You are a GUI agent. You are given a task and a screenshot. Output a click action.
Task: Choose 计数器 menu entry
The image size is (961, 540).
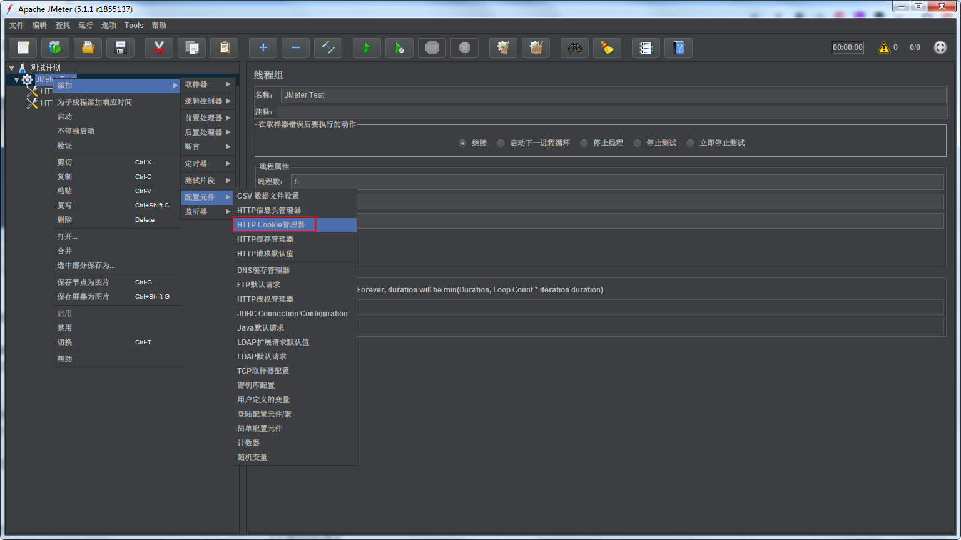pyautogui.click(x=295, y=443)
